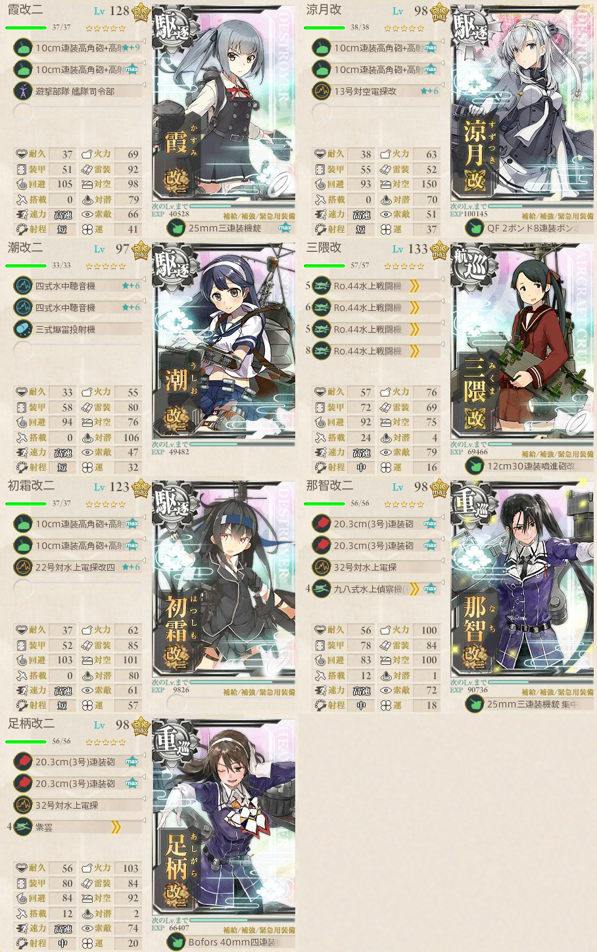
Task: Click the chevron on Mikuma's fourth Ro.44水上戦闘機
Action: pos(414,350)
